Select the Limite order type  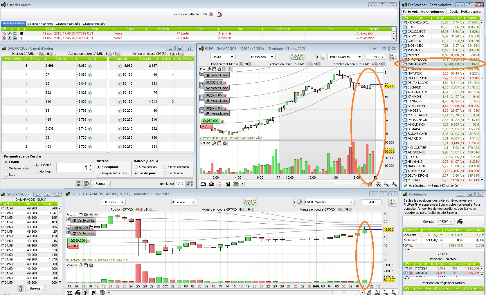pyautogui.click(x=6, y=162)
